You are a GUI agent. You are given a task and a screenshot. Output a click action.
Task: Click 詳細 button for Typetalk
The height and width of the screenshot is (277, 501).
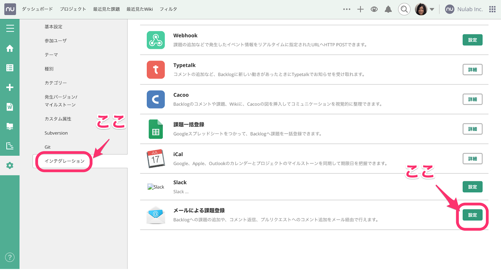472,70
